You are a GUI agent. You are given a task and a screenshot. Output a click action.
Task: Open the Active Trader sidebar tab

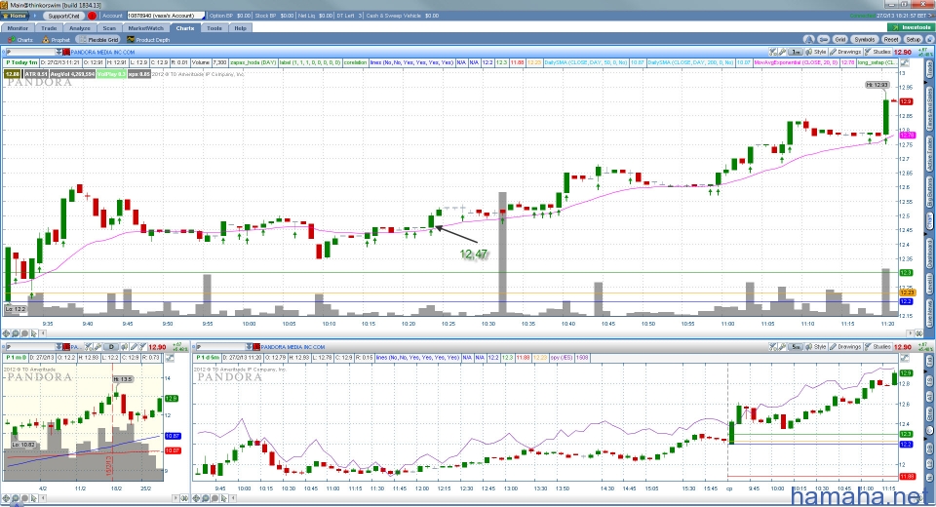929,153
